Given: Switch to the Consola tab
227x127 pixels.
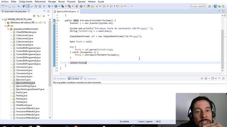Looking at the screenshot, I should pyautogui.click(x=75, y=79).
